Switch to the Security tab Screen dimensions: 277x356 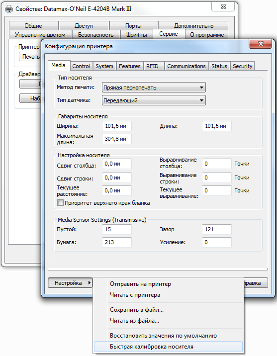pyautogui.click(x=243, y=66)
